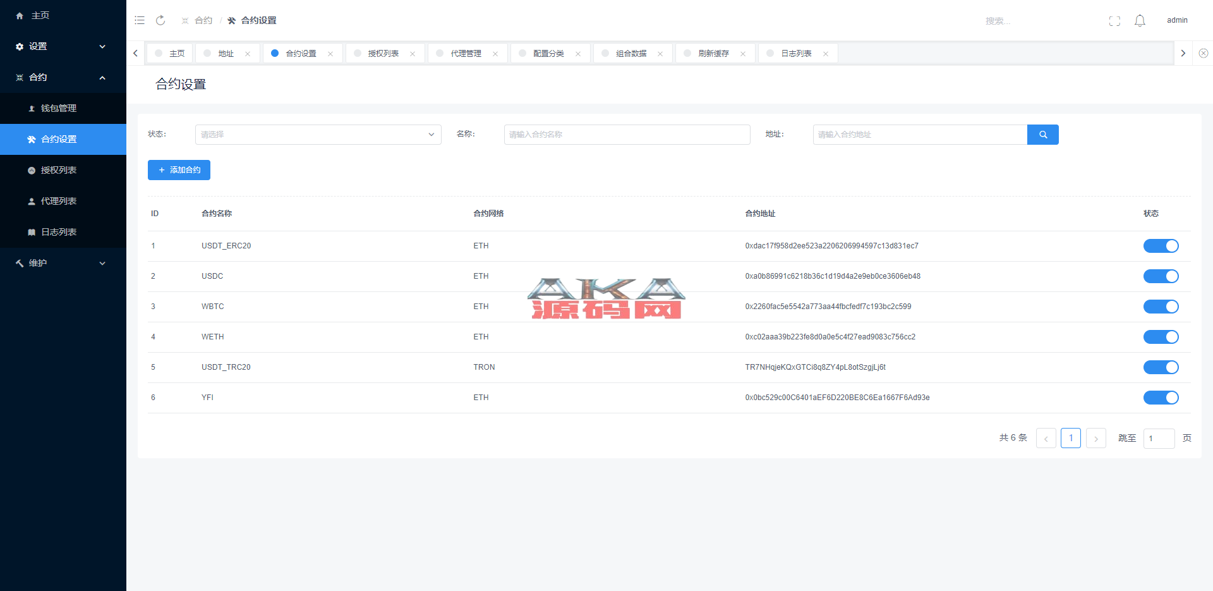Image resolution: width=1213 pixels, height=591 pixels.
Task: Click the 添加合约 button
Action: click(x=179, y=170)
